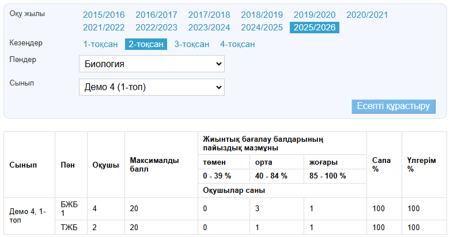Click the active 2-тоқсан period
450x237 pixels.
pyautogui.click(x=146, y=44)
